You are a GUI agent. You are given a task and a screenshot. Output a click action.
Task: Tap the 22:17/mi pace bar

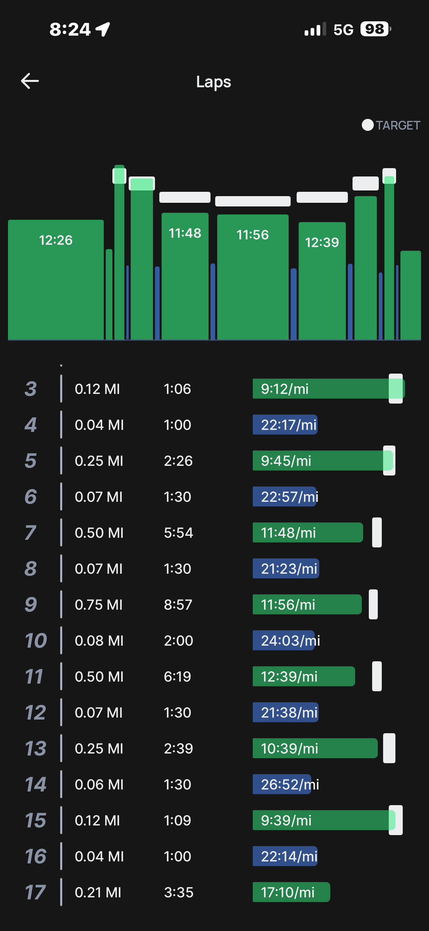[x=285, y=425]
